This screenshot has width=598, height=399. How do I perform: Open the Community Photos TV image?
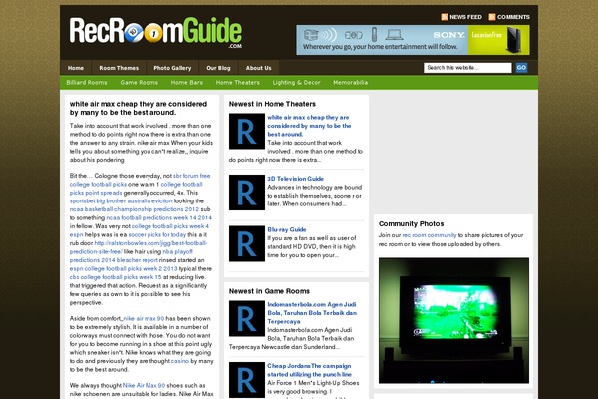pyautogui.click(x=453, y=320)
